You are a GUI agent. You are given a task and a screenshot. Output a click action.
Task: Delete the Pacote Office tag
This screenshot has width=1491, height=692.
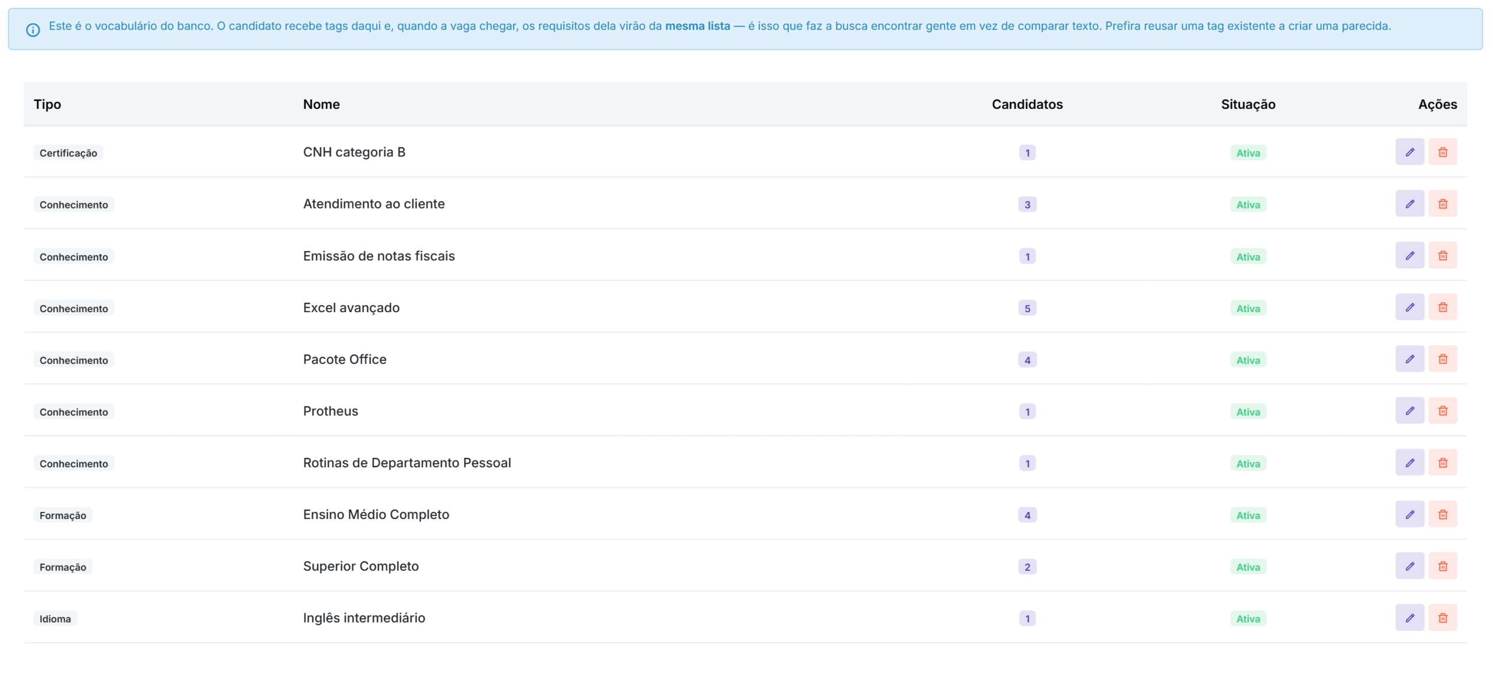point(1443,359)
